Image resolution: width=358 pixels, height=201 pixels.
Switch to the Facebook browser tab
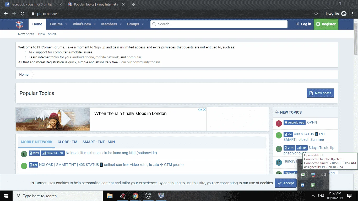click(32, 4)
